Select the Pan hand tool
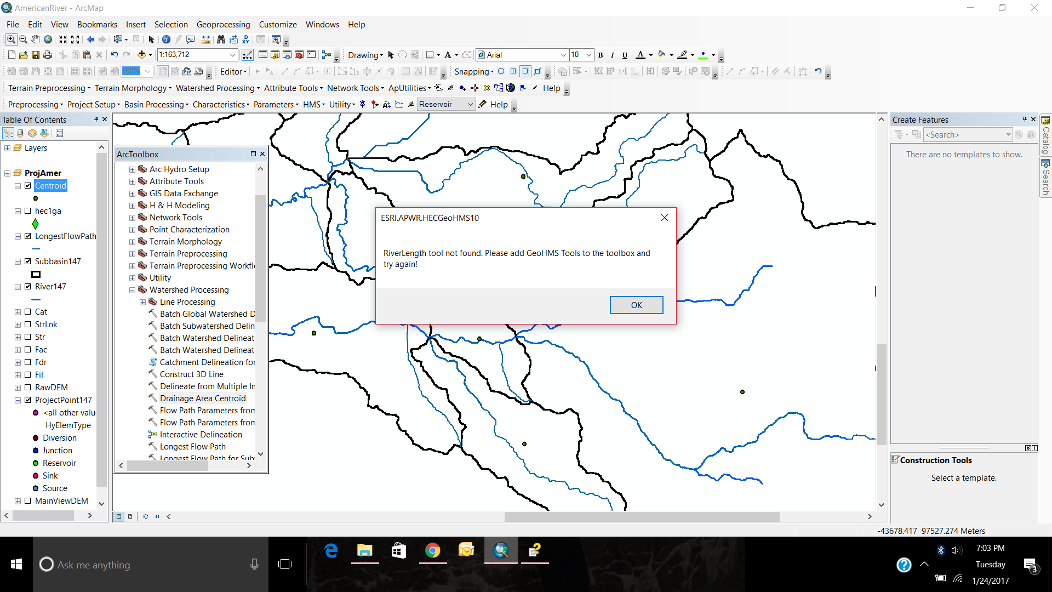 (x=36, y=39)
